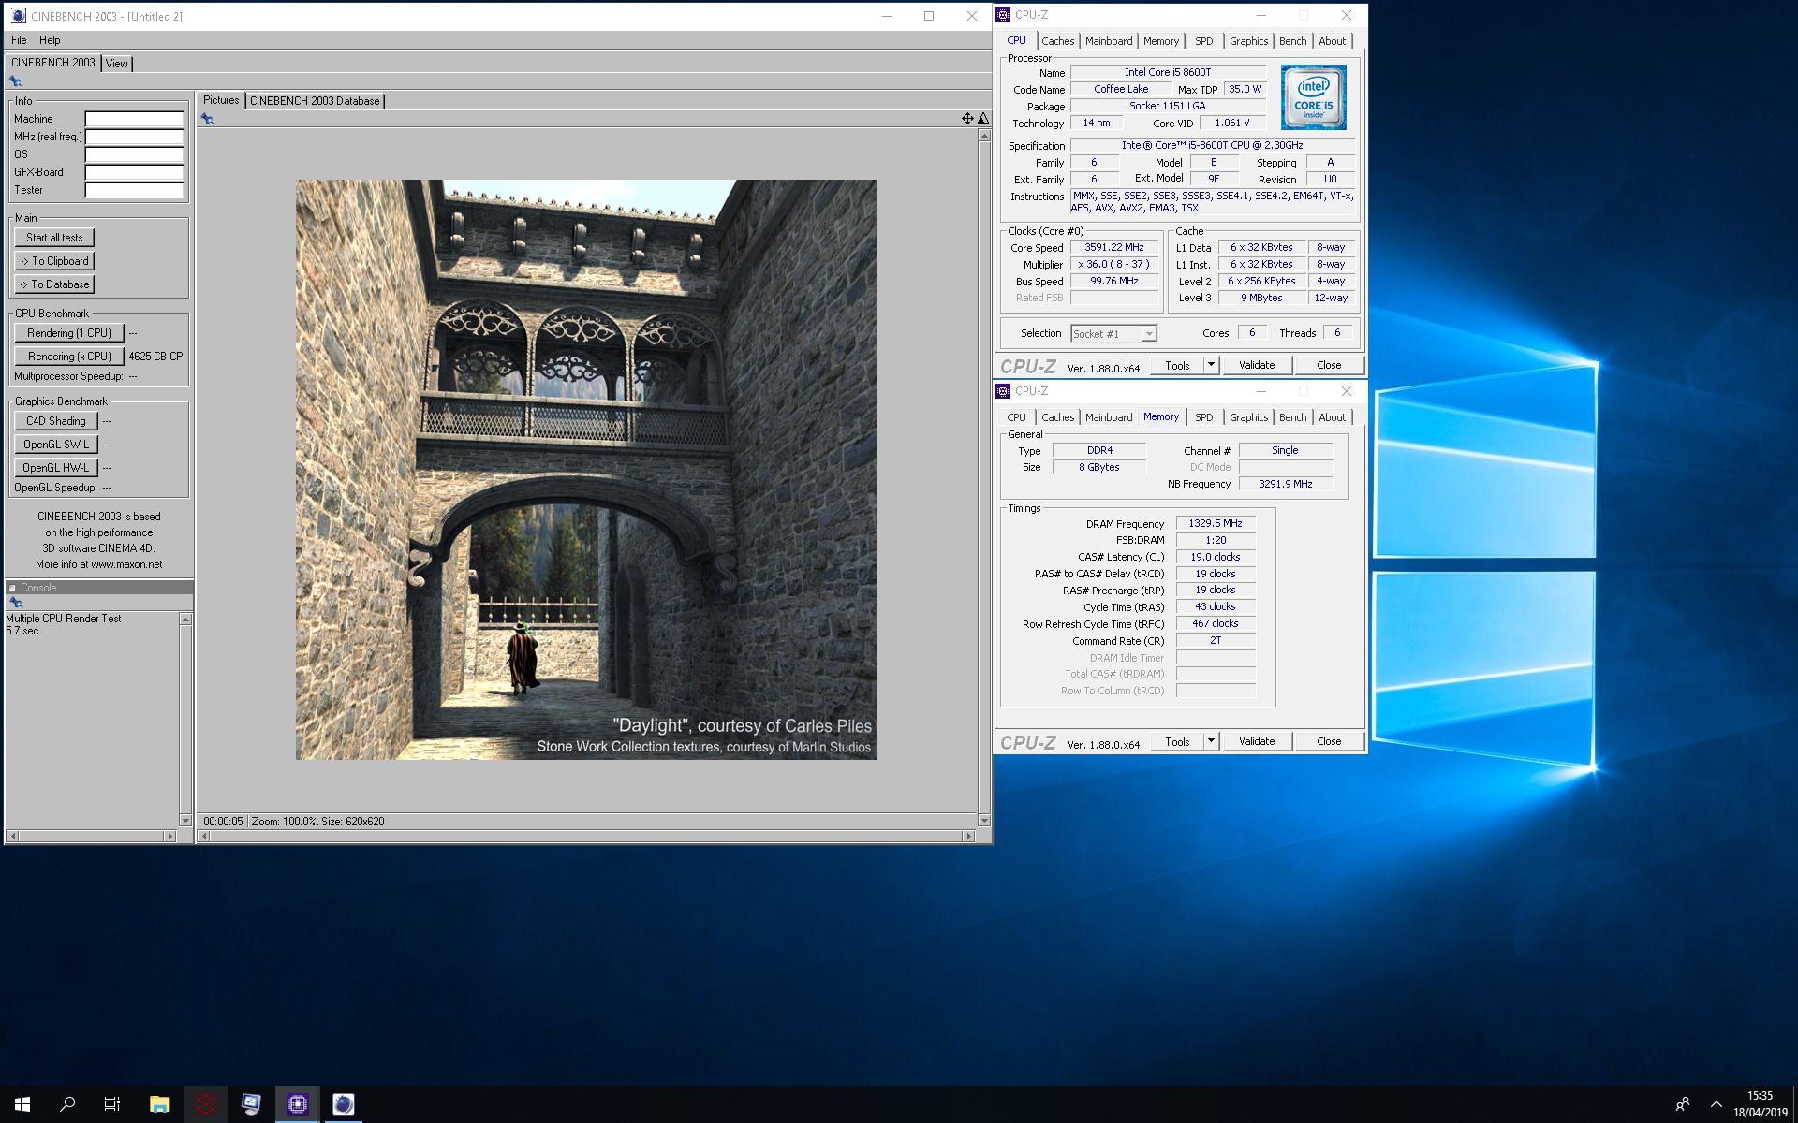Click the red icon in taskbar

[x=205, y=1104]
